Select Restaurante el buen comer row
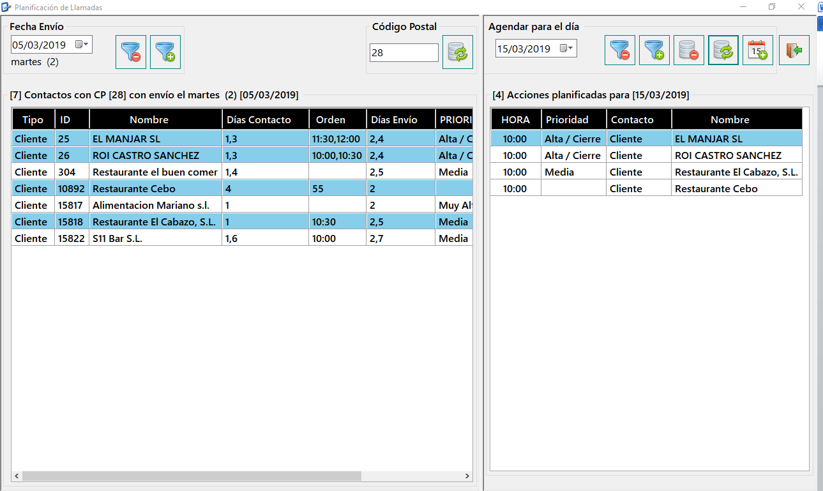The width and height of the screenshot is (823, 491). 243,172
